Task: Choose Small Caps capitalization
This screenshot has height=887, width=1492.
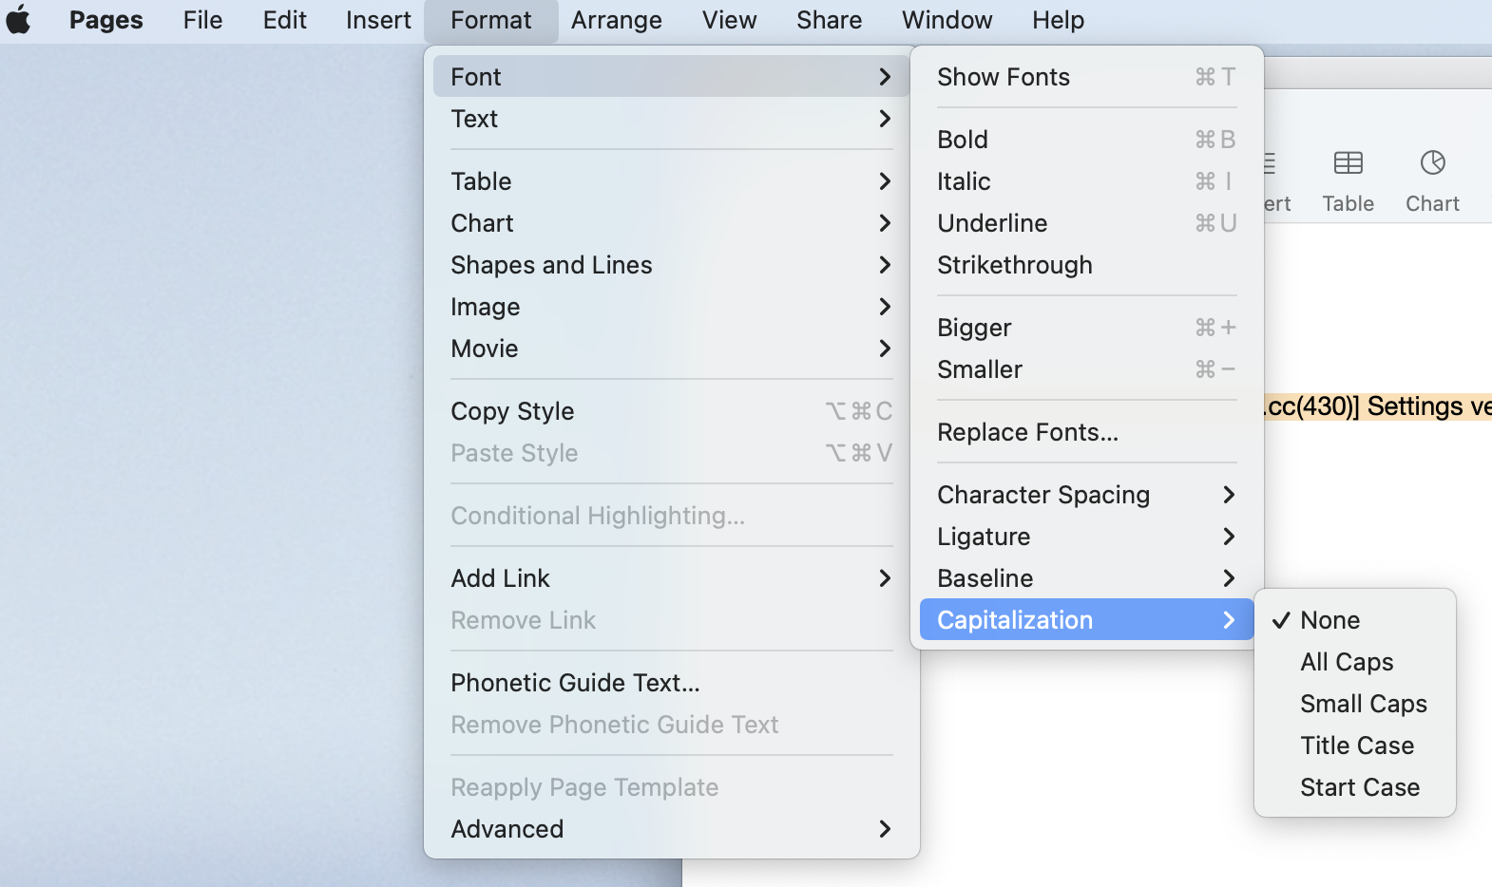Action: [x=1363, y=704]
